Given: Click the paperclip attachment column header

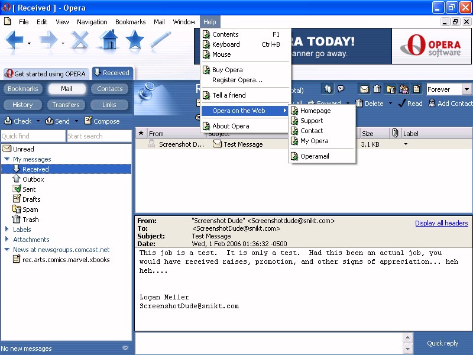Looking at the screenshot, I should point(395,133).
